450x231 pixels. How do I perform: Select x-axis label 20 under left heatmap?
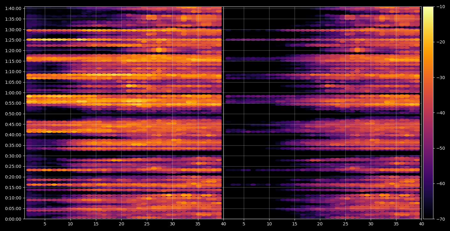pyautogui.click(x=122, y=224)
